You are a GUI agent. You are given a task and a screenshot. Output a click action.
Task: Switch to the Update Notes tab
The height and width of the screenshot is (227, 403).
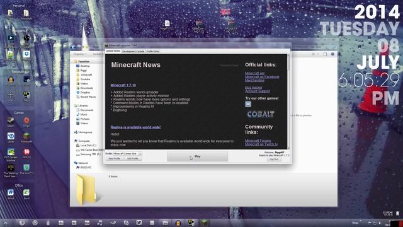pyautogui.click(x=113, y=51)
